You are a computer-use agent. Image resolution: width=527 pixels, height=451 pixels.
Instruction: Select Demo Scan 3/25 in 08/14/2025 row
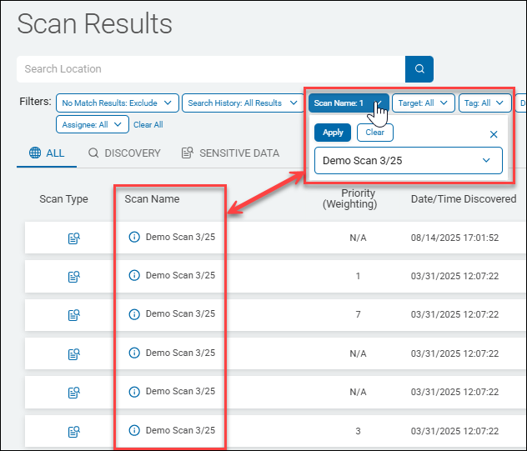tap(180, 237)
